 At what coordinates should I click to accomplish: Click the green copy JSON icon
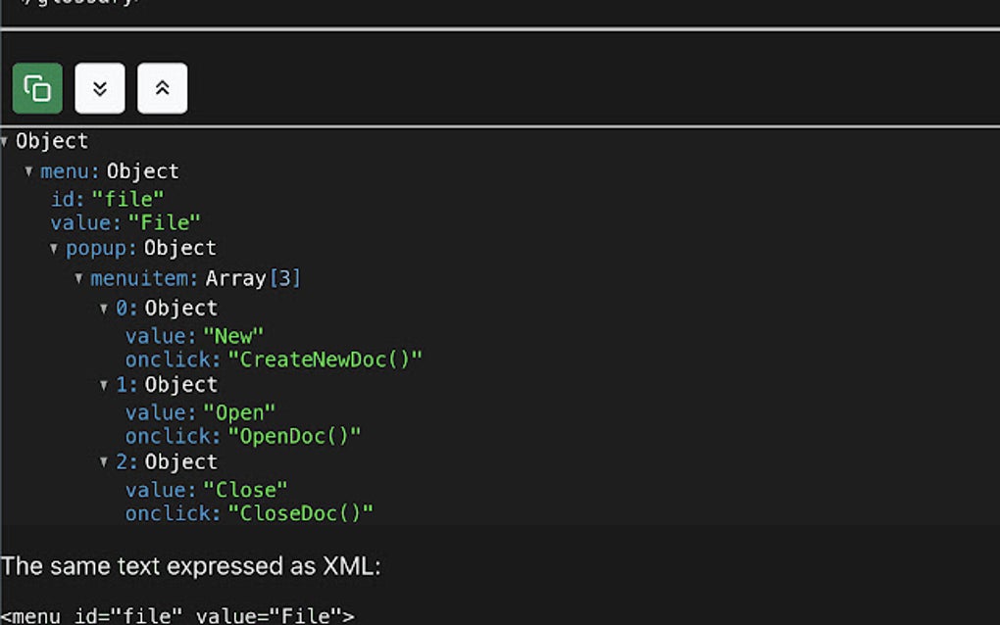[x=37, y=88]
